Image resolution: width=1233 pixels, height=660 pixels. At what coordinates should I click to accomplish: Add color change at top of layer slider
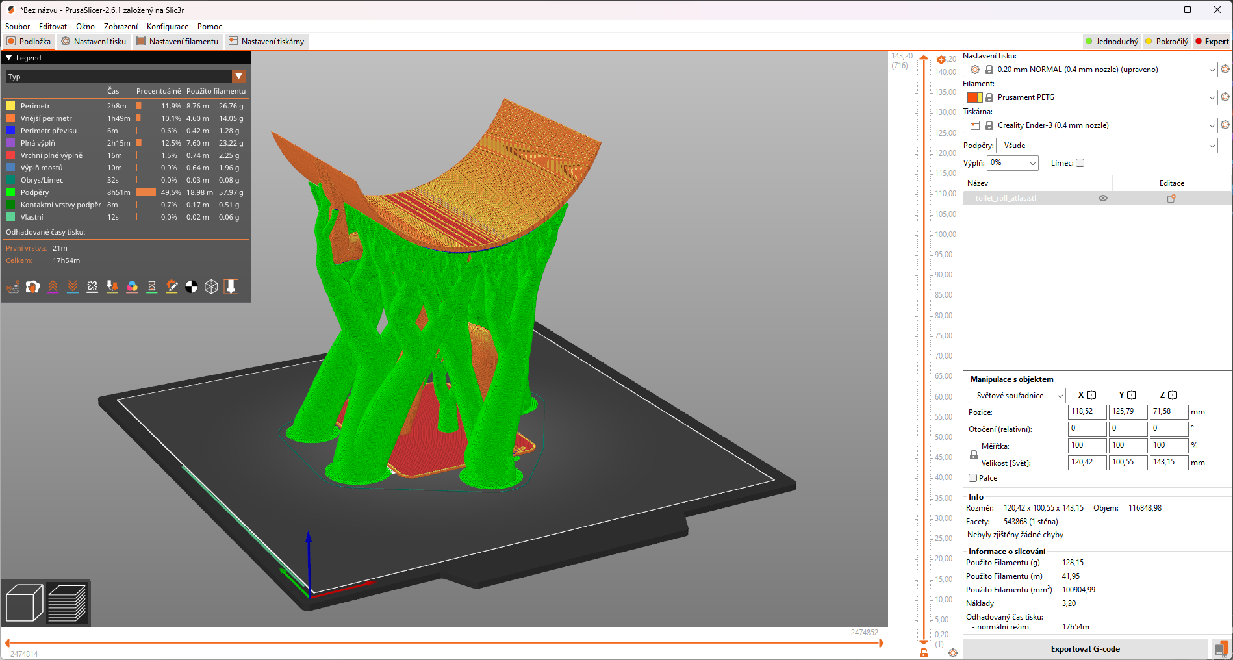[941, 60]
